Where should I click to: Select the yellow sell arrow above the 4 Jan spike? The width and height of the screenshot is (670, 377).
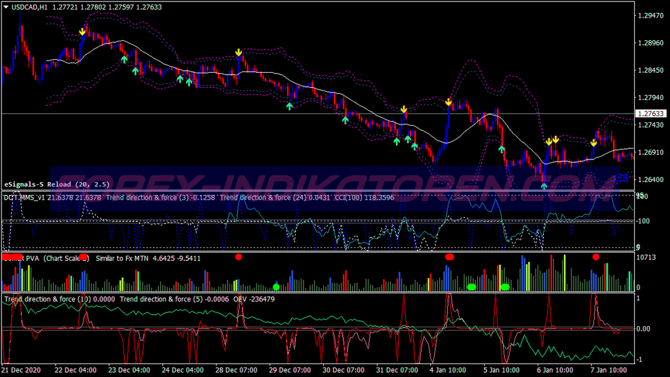(x=448, y=102)
